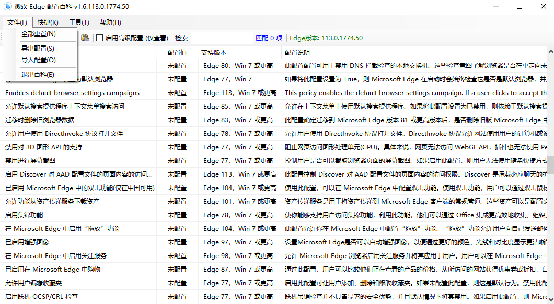554x304 pixels.
Task: Click the Edge版本: 113.0.1774.50 label
Action: (x=326, y=38)
